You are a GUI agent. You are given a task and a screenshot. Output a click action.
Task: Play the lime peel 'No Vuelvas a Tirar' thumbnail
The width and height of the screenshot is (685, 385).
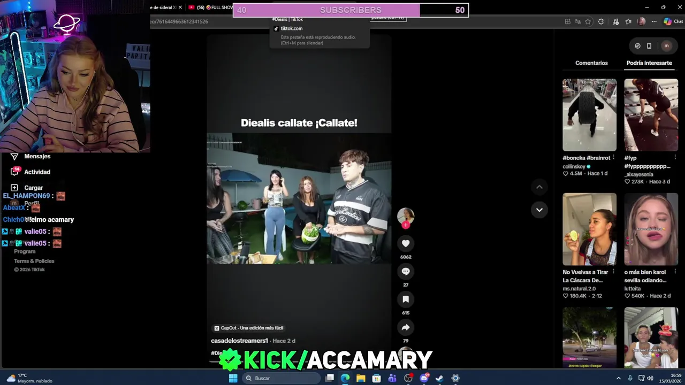click(589, 229)
